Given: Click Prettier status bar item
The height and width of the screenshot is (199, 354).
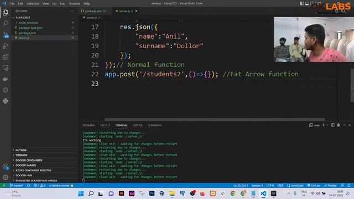Looking at the screenshot, I should click(x=330, y=186).
